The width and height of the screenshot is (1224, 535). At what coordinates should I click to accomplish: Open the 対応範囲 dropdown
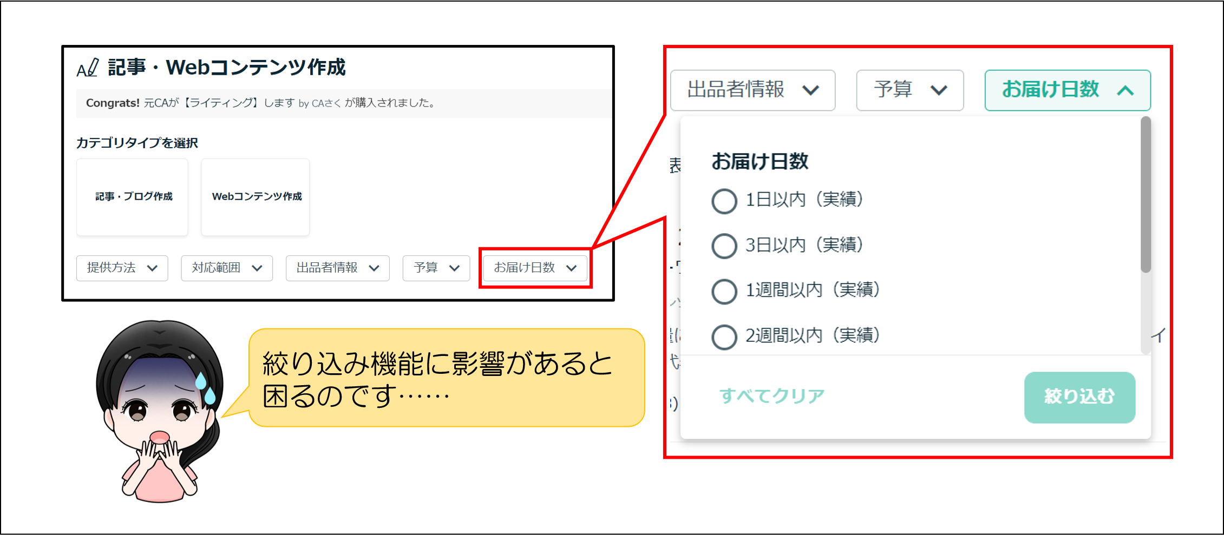pyautogui.click(x=226, y=268)
